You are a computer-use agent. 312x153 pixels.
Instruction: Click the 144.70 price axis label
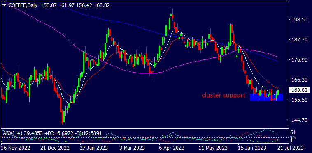(300, 120)
